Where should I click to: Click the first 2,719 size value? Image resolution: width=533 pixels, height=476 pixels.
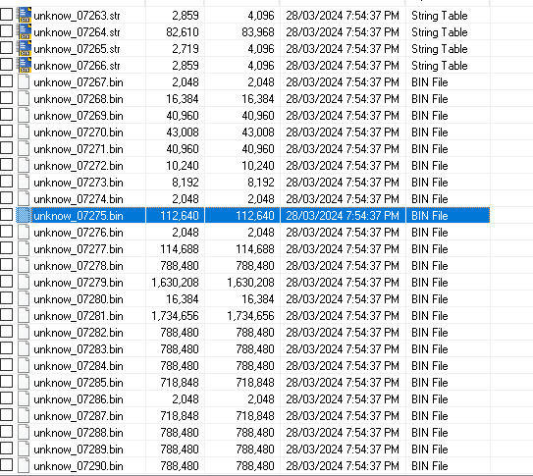click(186, 49)
